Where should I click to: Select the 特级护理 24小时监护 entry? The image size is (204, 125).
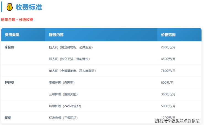click(x=65, y=106)
